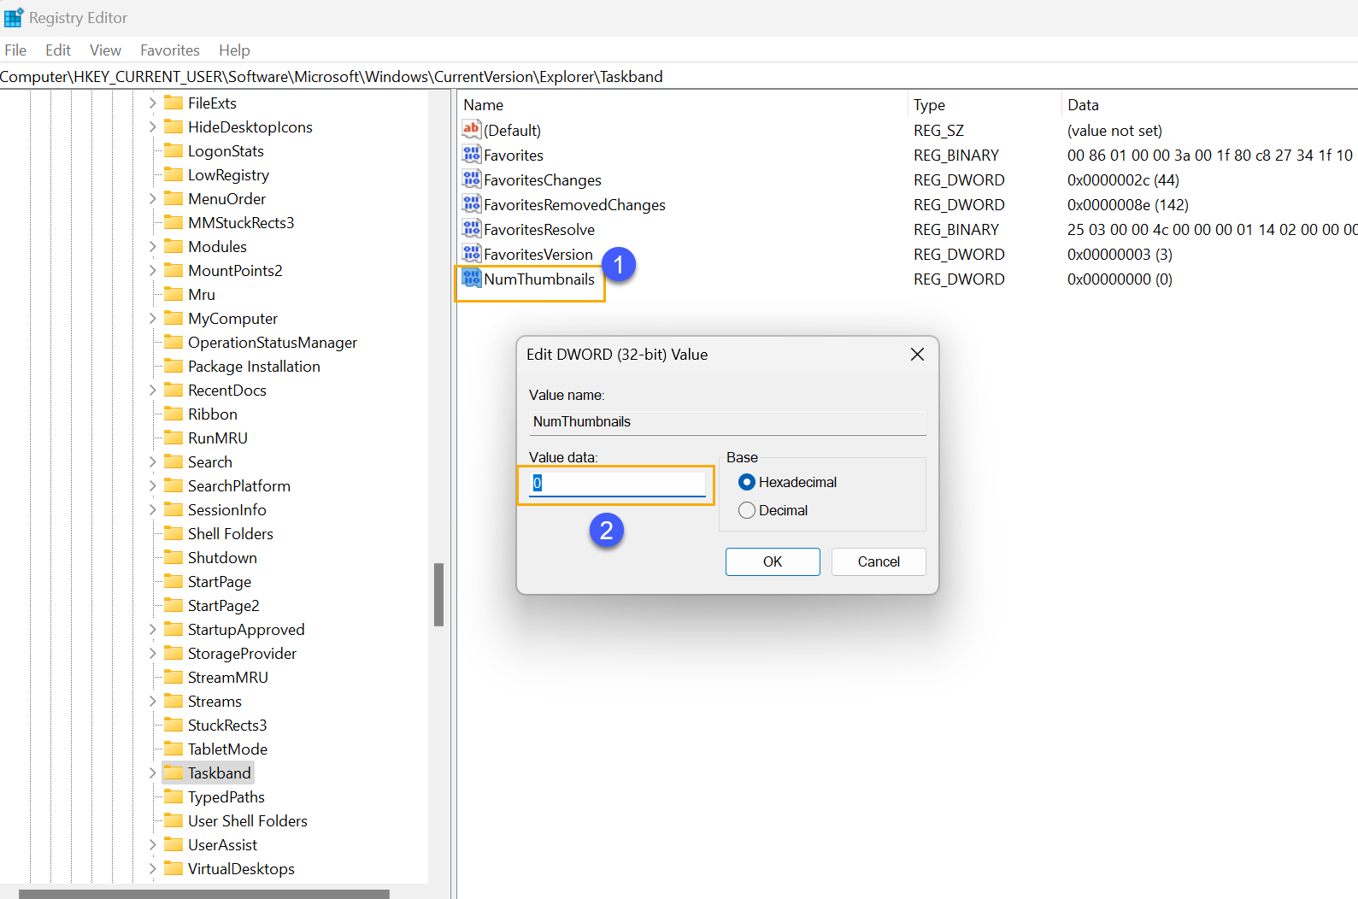This screenshot has width=1358, height=899.
Task: Click the LowRegistry folder icon
Action: [x=173, y=174]
